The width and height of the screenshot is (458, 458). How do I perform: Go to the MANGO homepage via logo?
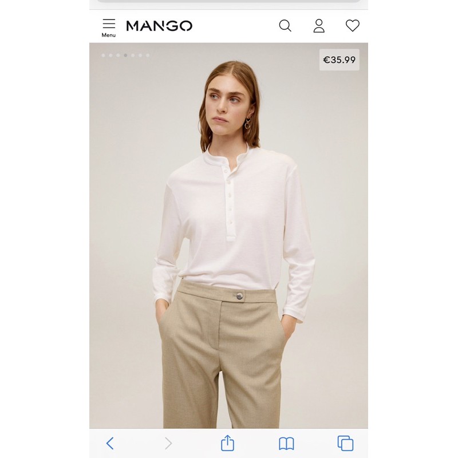(159, 26)
